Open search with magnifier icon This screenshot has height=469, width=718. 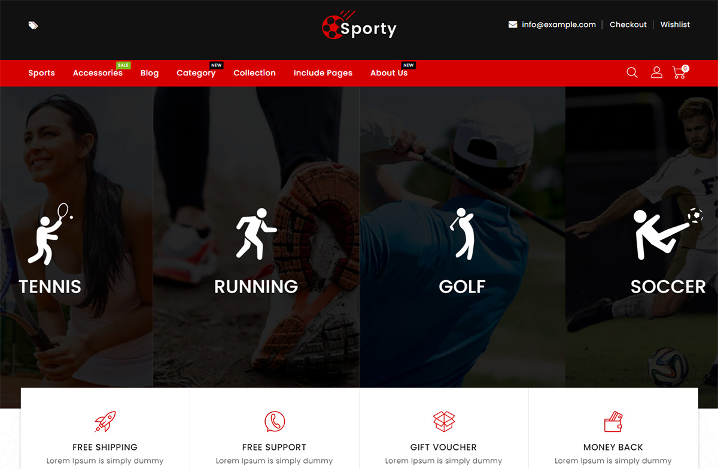point(632,72)
